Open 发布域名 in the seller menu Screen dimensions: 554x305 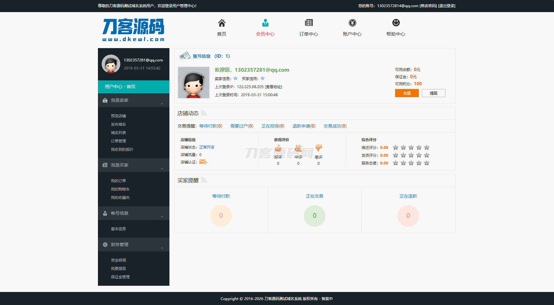click(x=118, y=124)
